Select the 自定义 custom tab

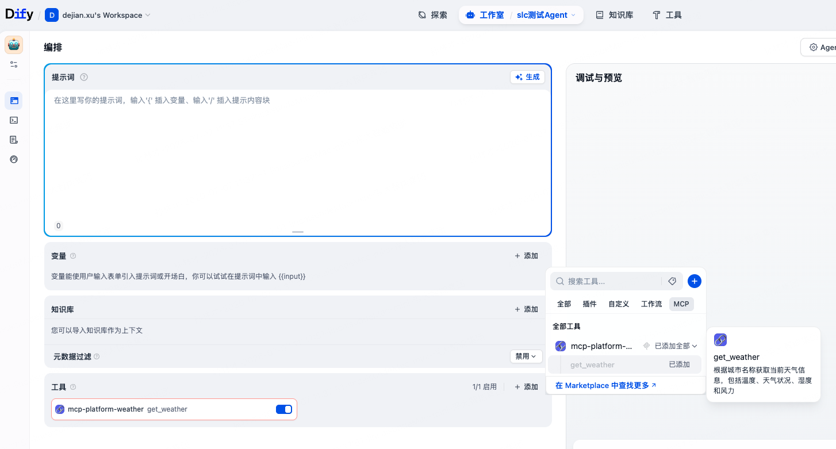coord(619,304)
